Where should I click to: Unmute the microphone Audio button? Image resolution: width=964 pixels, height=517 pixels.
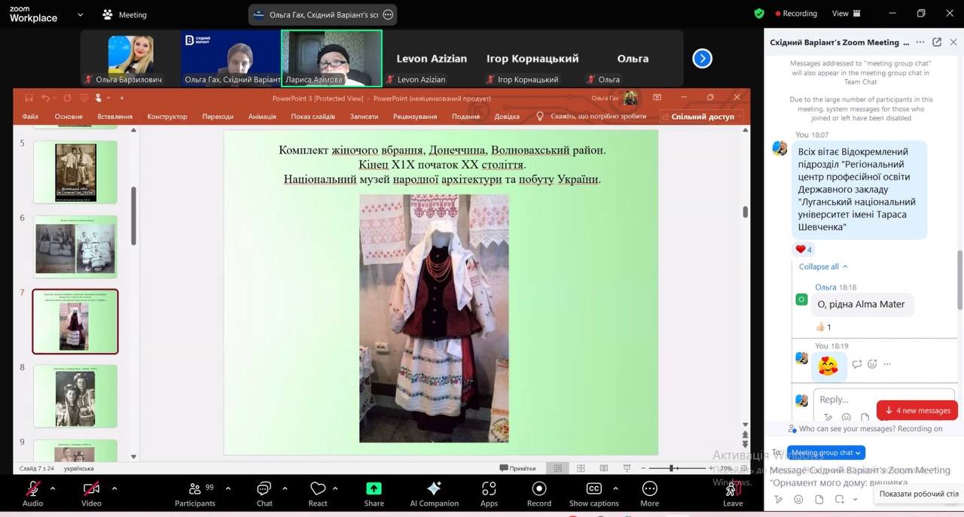(x=32, y=489)
